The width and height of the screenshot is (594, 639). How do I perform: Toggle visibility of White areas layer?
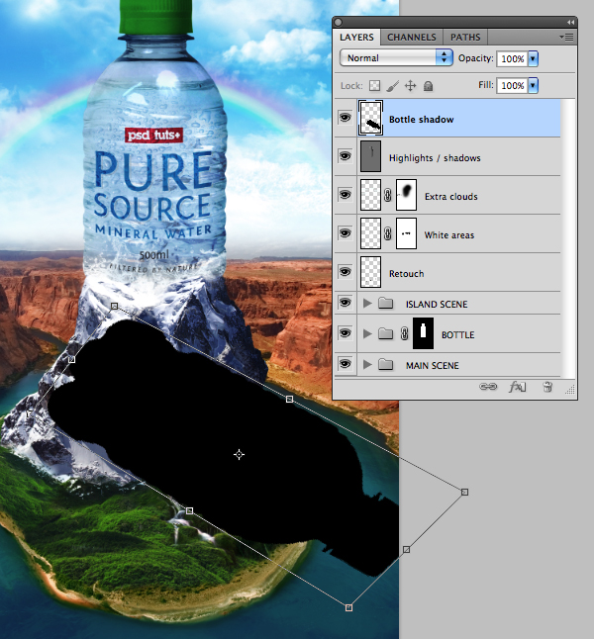(345, 232)
